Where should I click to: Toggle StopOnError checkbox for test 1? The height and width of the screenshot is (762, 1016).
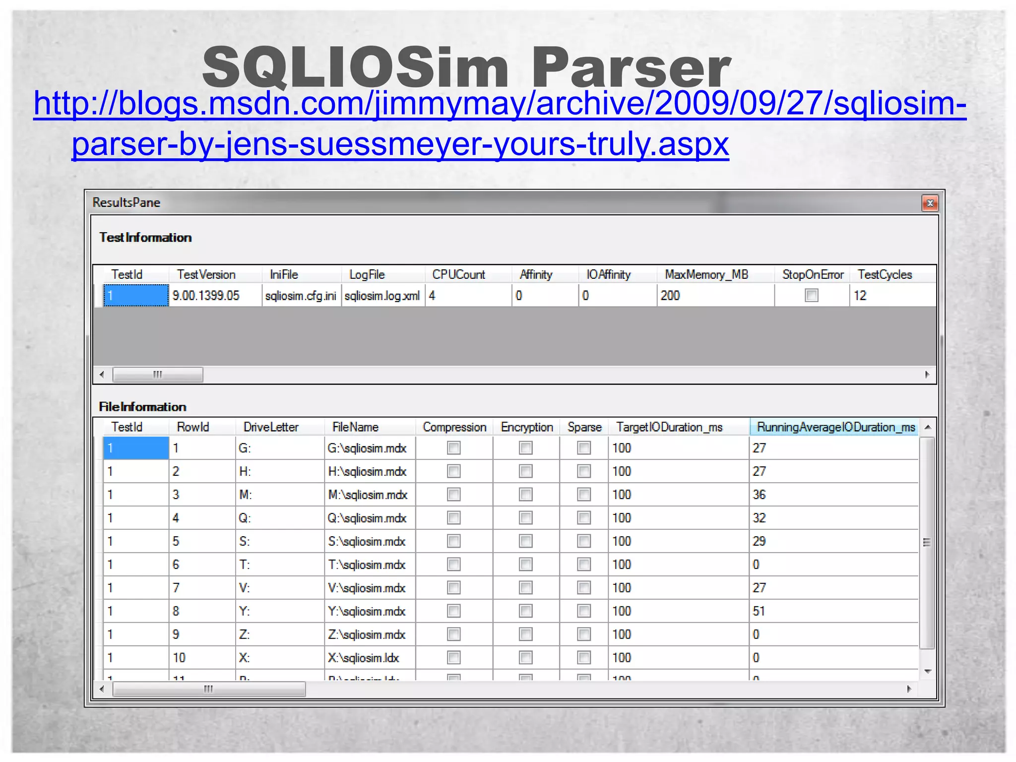(812, 296)
